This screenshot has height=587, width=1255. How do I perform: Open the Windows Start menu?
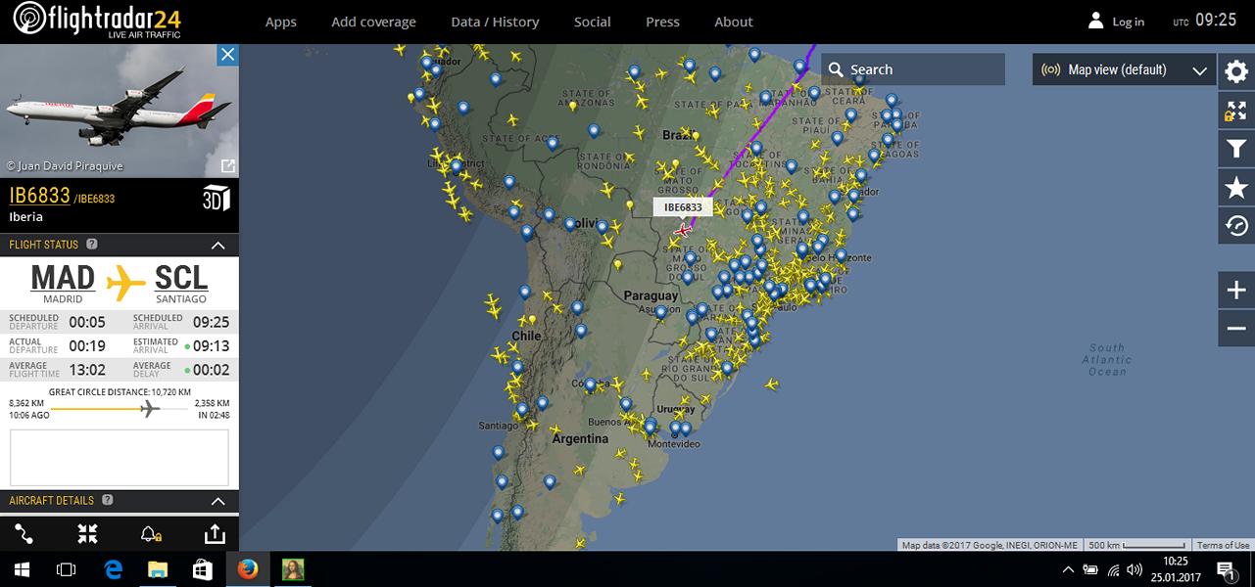tap(23, 568)
